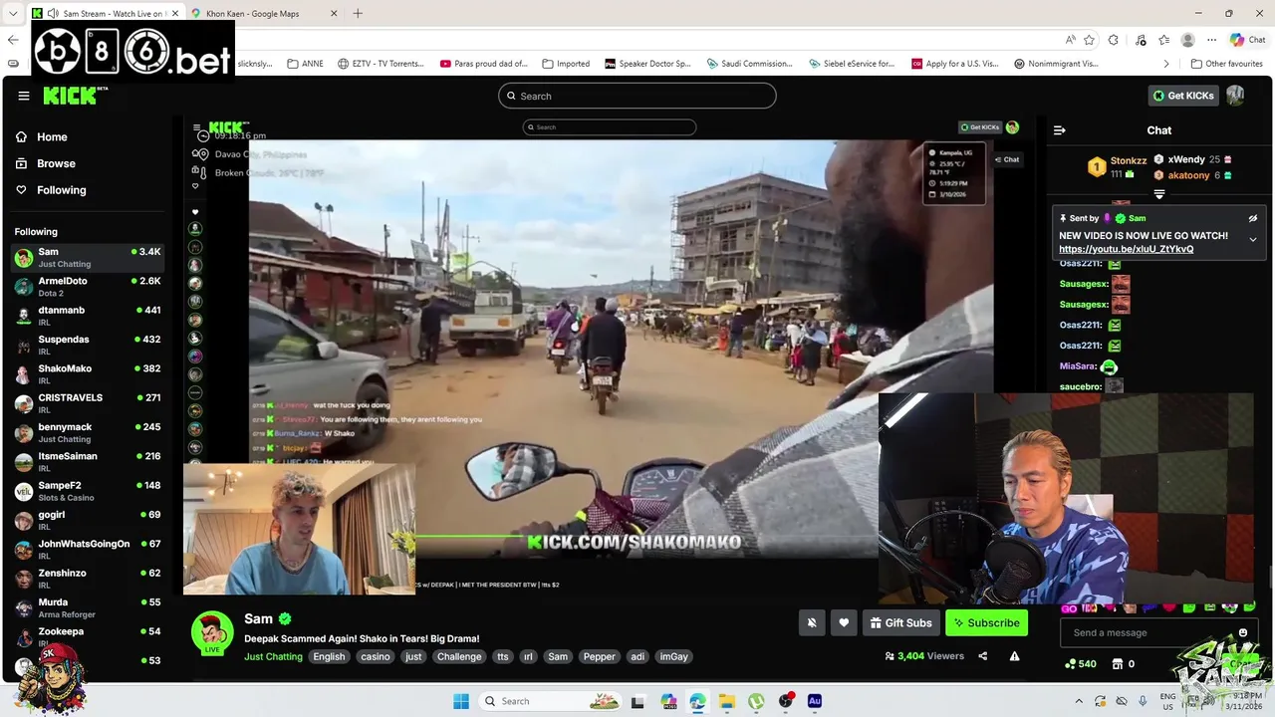
Task: Show more bookmarks chevron
Action: tap(1166, 64)
